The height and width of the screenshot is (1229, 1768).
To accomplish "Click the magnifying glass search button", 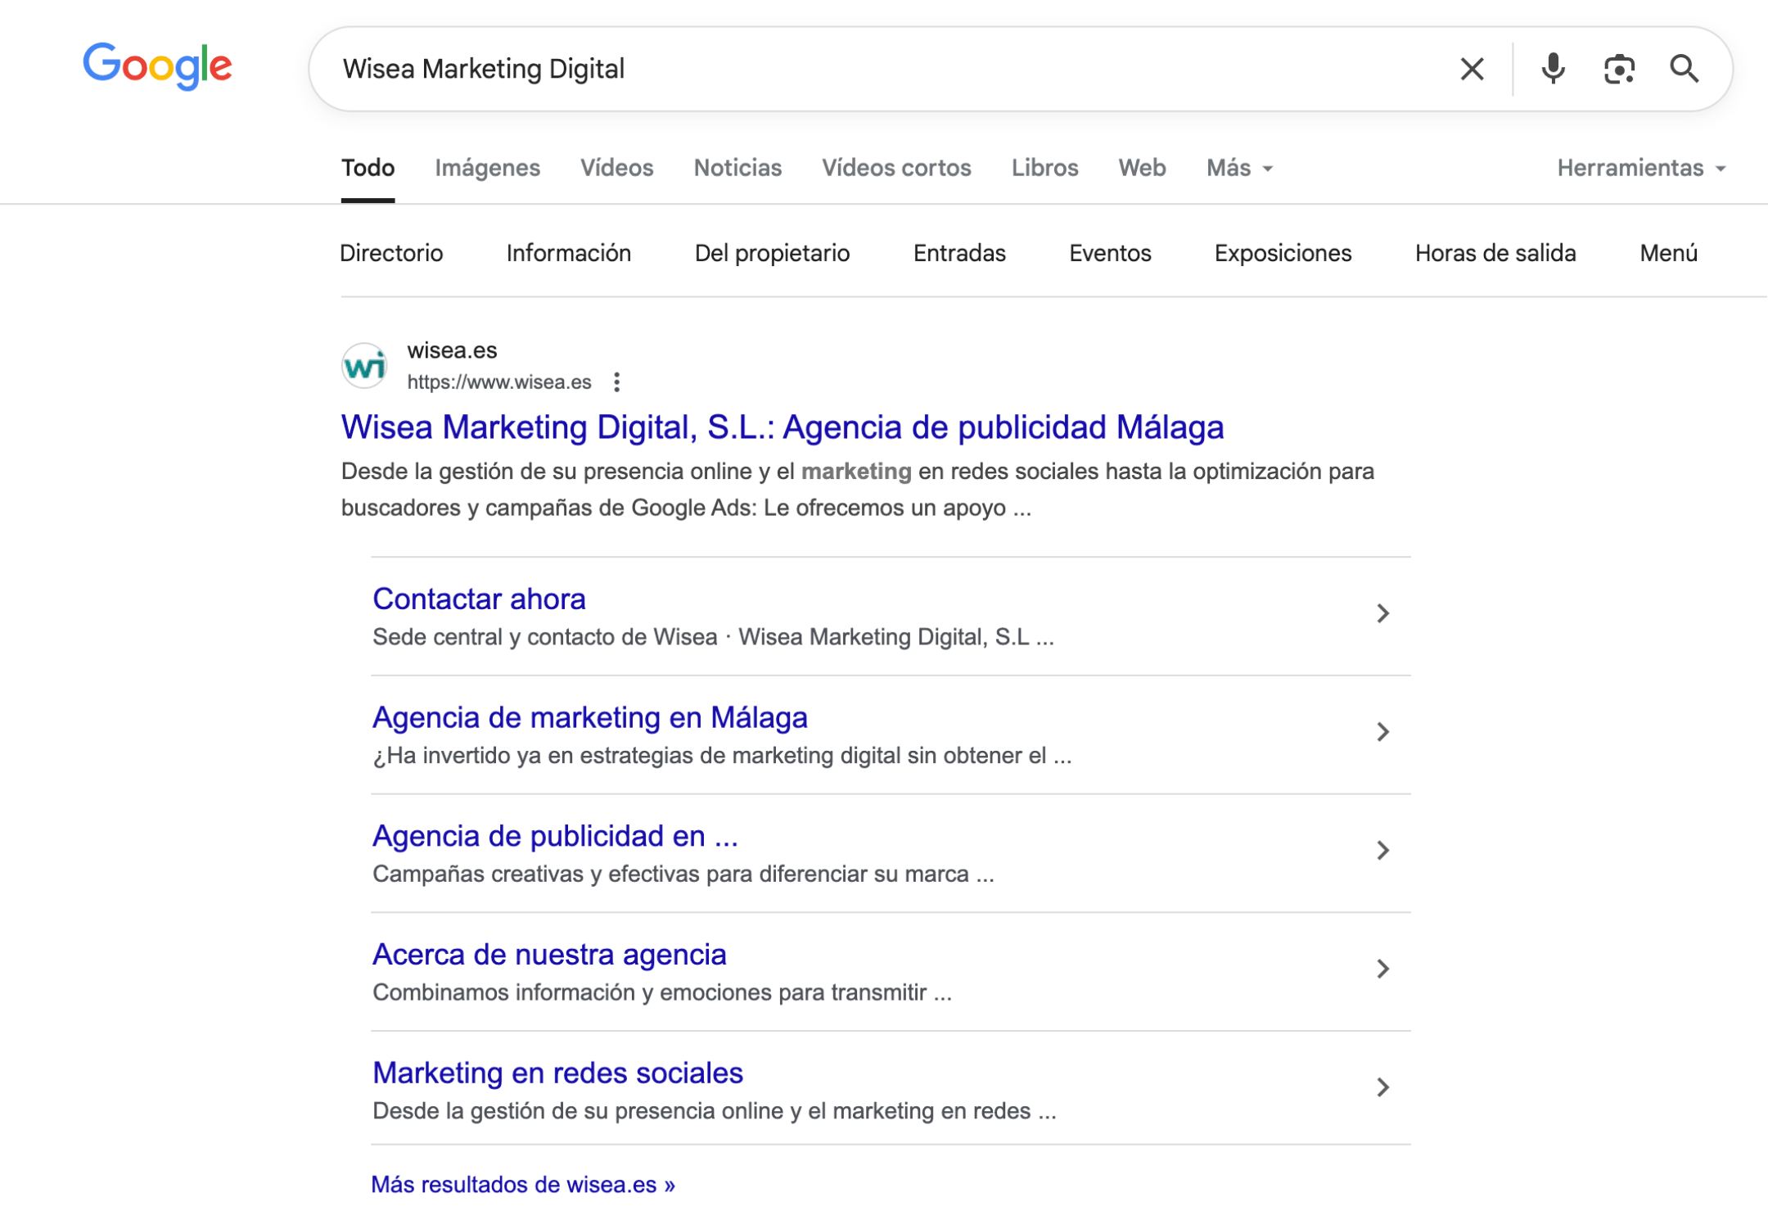I will 1684,69.
